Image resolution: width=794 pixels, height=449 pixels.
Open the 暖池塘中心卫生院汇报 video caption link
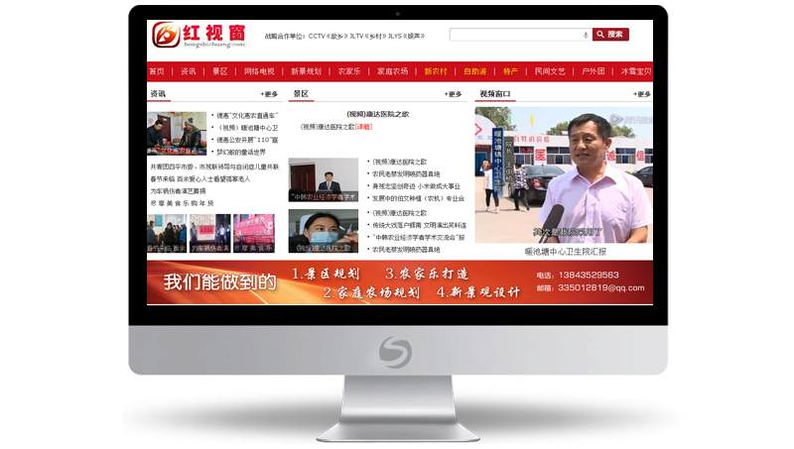(565, 251)
